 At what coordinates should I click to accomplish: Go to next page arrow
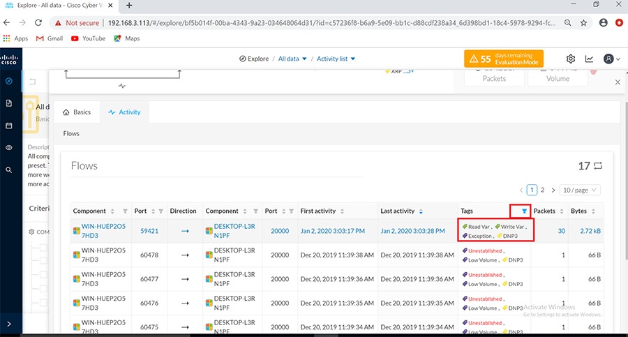point(553,190)
